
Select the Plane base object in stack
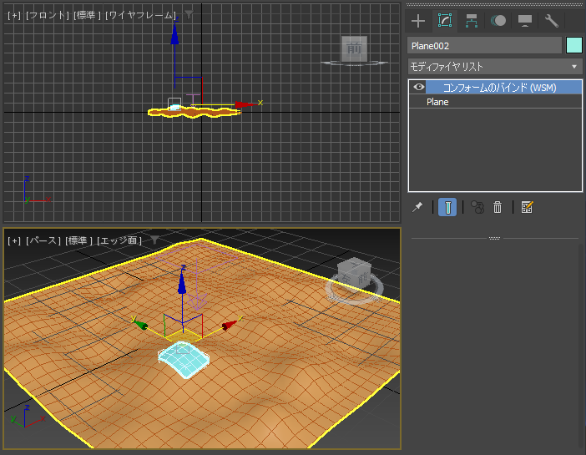437,102
